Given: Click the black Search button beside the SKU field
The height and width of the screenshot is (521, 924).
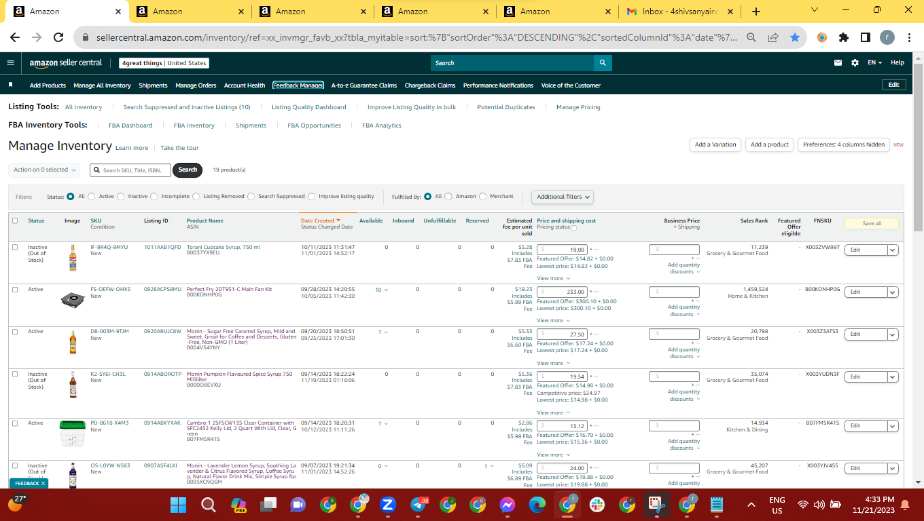Looking at the screenshot, I should pyautogui.click(x=188, y=170).
